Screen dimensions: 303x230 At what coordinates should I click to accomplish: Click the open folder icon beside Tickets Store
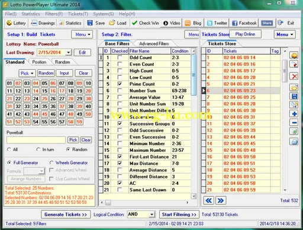[294, 87]
